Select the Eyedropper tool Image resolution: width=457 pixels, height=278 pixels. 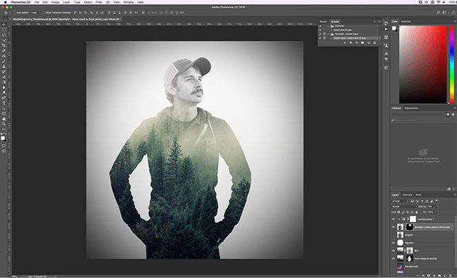point(4,50)
